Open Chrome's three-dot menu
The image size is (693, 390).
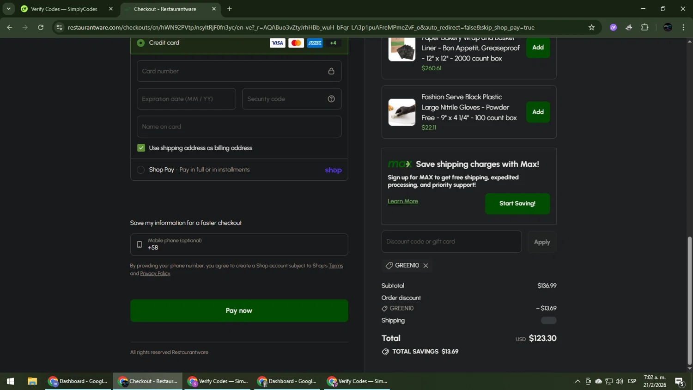[x=683, y=27]
